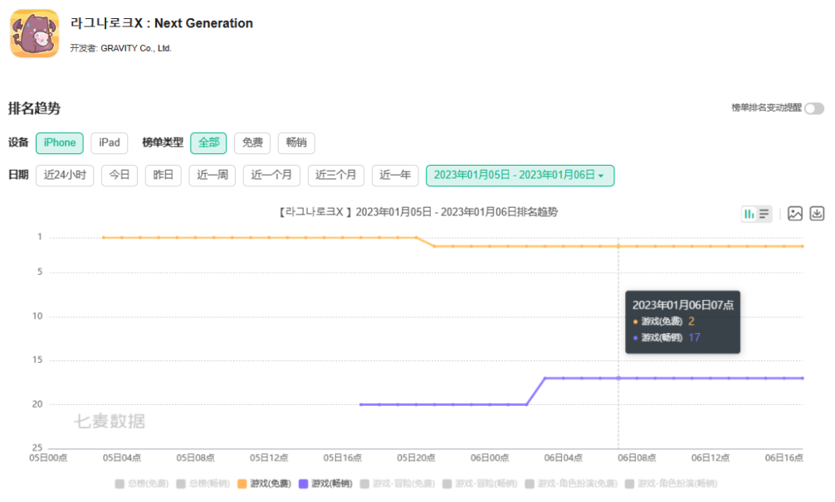This screenshot has height=502, width=835.
Task: Select 近一年 date range
Action: 395,176
